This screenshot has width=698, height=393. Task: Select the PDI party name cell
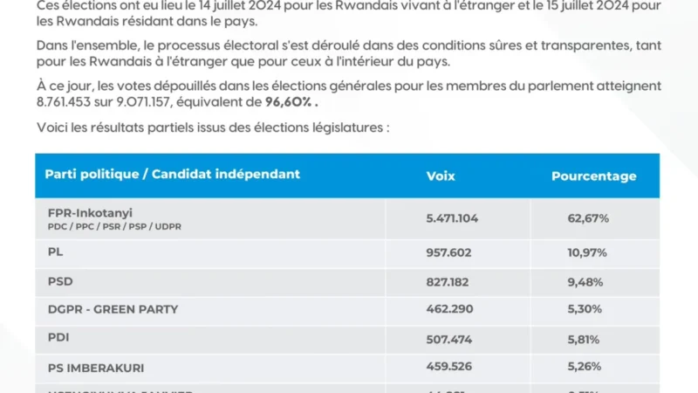(210, 340)
